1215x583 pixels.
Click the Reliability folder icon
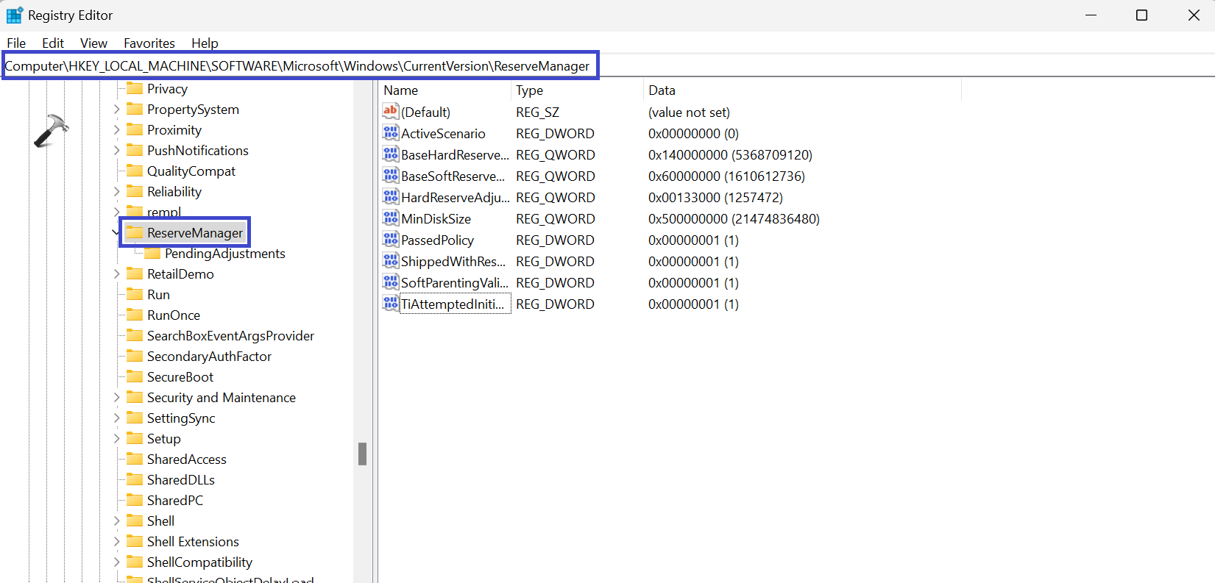click(135, 191)
